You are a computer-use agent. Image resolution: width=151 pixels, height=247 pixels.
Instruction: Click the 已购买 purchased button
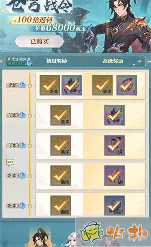tap(40, 41)
